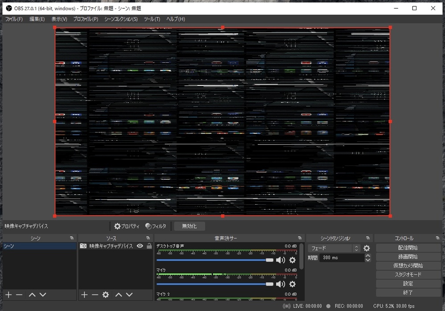Image resolution: width=445 pixels, height=311 pixels.
Task: Pop out the 音声ミキサー dock panel
Action: tap(300, 238)
